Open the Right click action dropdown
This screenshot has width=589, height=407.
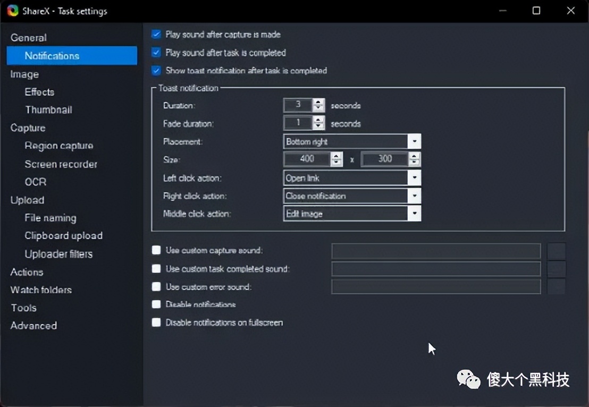pyautogui.click(x=414, y=196)
